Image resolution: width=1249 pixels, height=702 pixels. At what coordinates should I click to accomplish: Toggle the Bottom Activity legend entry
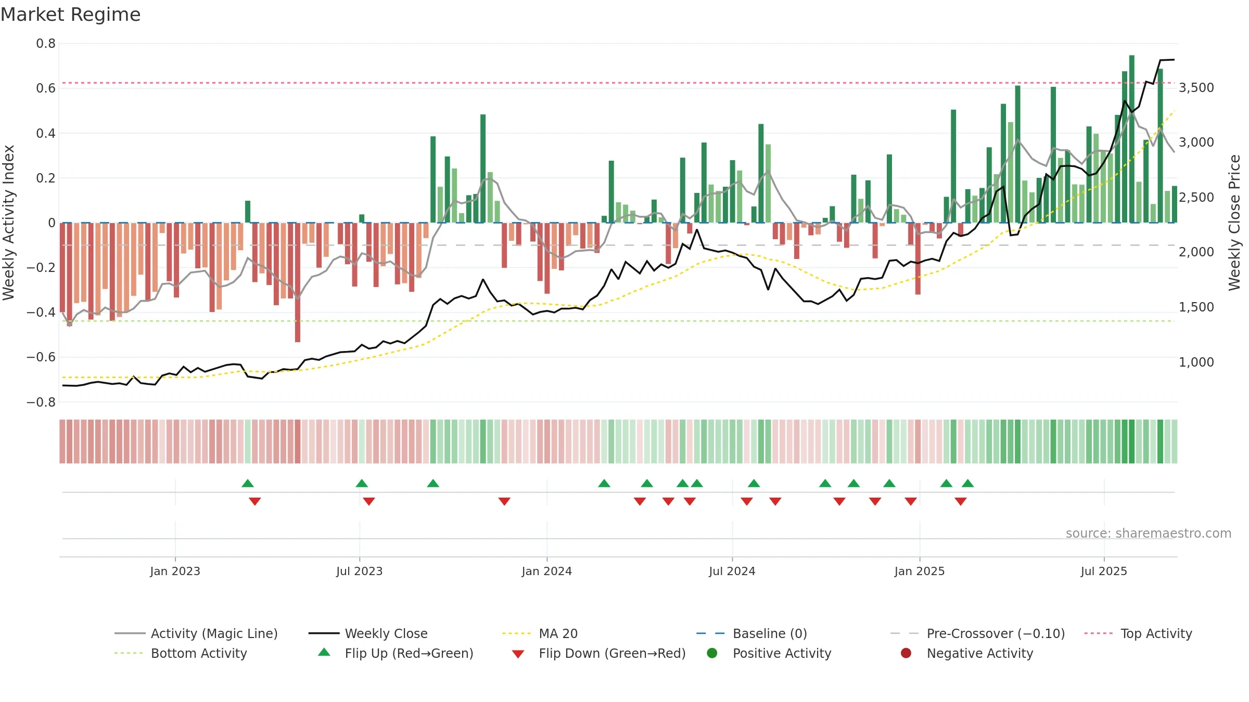[x=181, y=653]
